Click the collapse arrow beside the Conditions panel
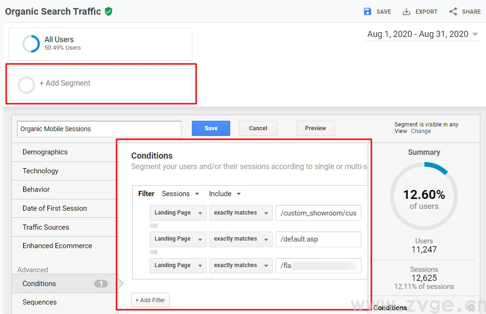Viewport: 486px width, 314px height. (121, 283)
